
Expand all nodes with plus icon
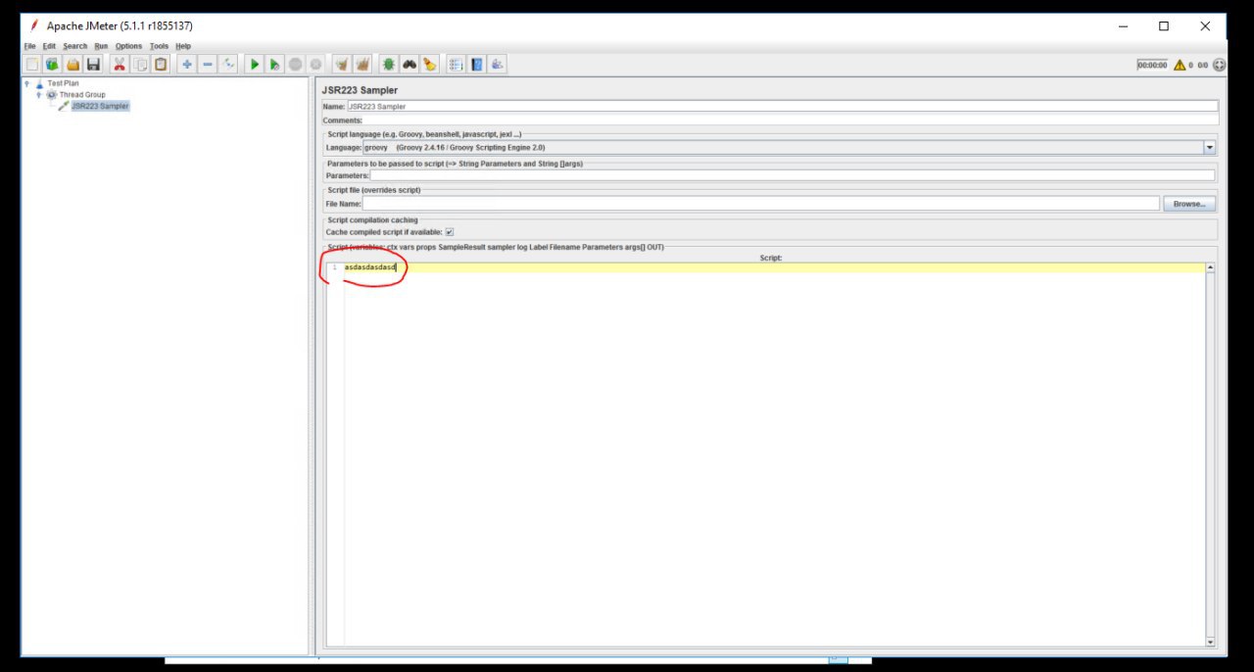(x=187, y=65)
